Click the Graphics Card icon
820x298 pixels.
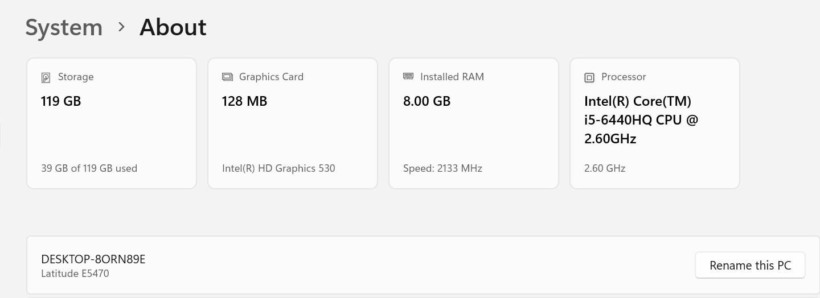click(x=227, y=77)
